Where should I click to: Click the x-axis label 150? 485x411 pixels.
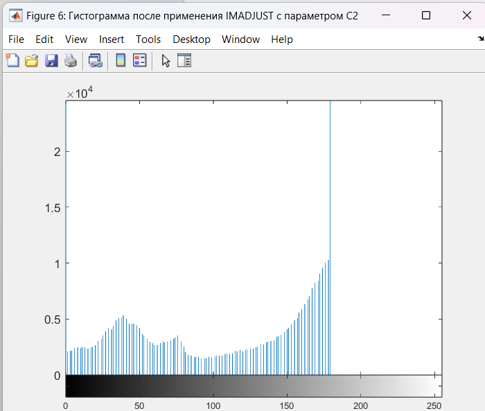[x=287, y=405]
